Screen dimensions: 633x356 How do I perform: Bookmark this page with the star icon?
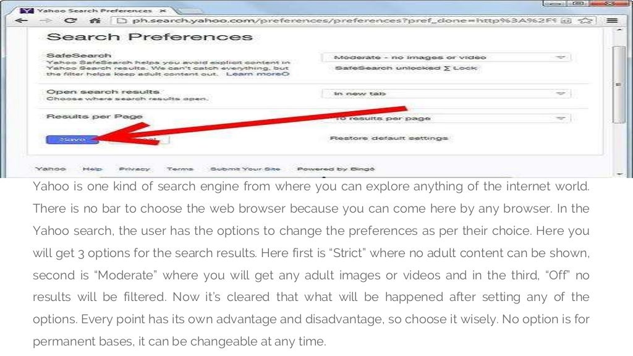click(x=585, y=20)
